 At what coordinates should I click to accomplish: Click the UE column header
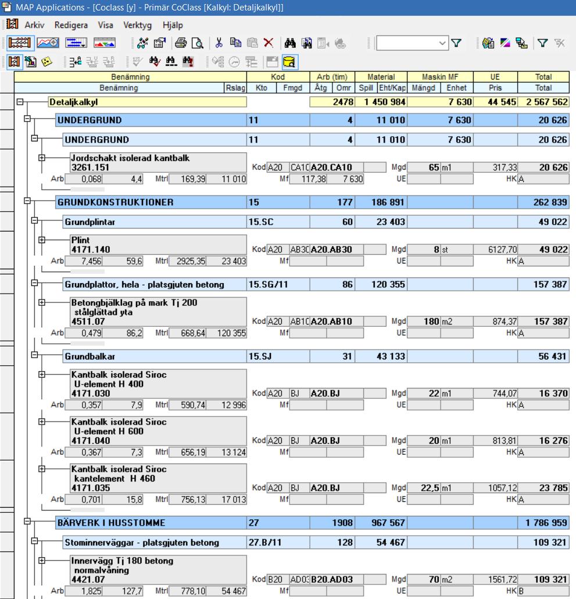(x=495, y=77)
